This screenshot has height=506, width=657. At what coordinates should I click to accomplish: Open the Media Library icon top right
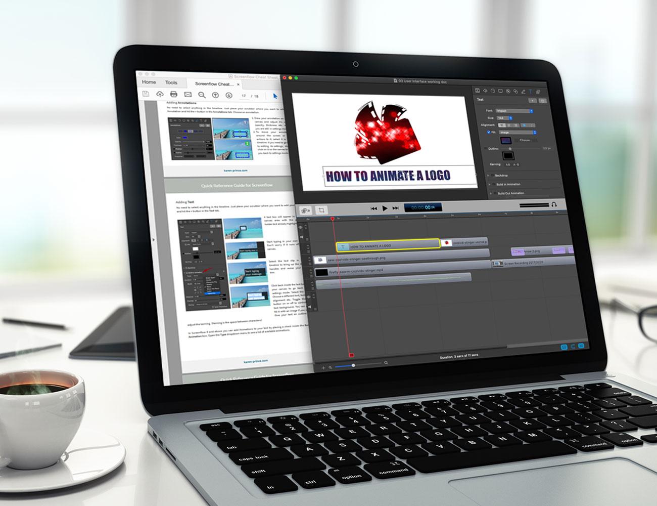click(x=538, y=91)
